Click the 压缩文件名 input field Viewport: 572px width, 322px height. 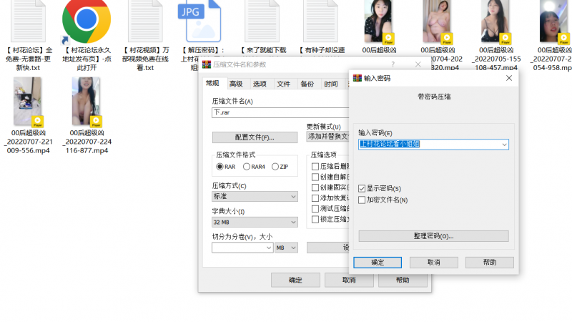click(x=279, y=112)
